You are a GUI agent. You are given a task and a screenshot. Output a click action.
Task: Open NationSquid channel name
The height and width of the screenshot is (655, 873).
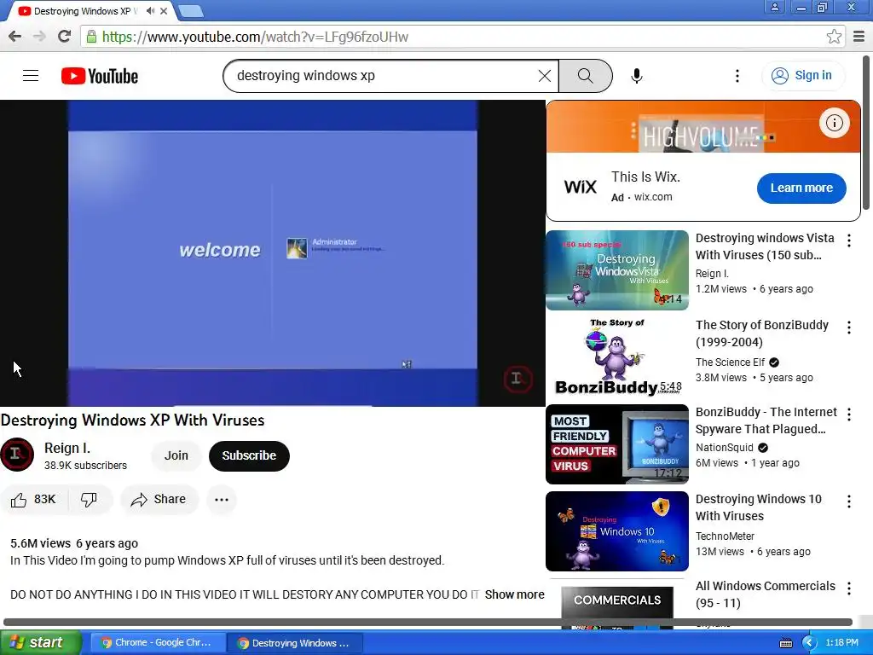(x=725, y=448)
